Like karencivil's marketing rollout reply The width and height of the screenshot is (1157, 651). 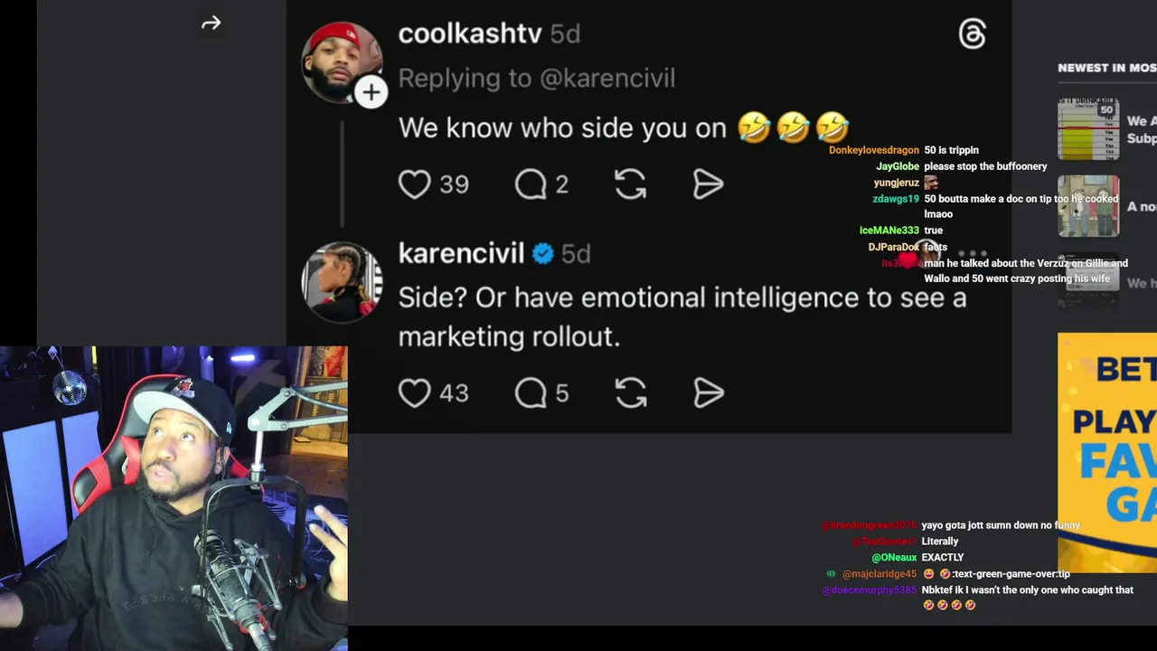click(x=415, y=393)
